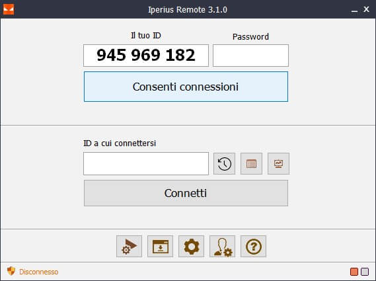This screenshot has width=376, height=281.
Task: Click the orange status indicator square
Action: click(x=354, y=272)
